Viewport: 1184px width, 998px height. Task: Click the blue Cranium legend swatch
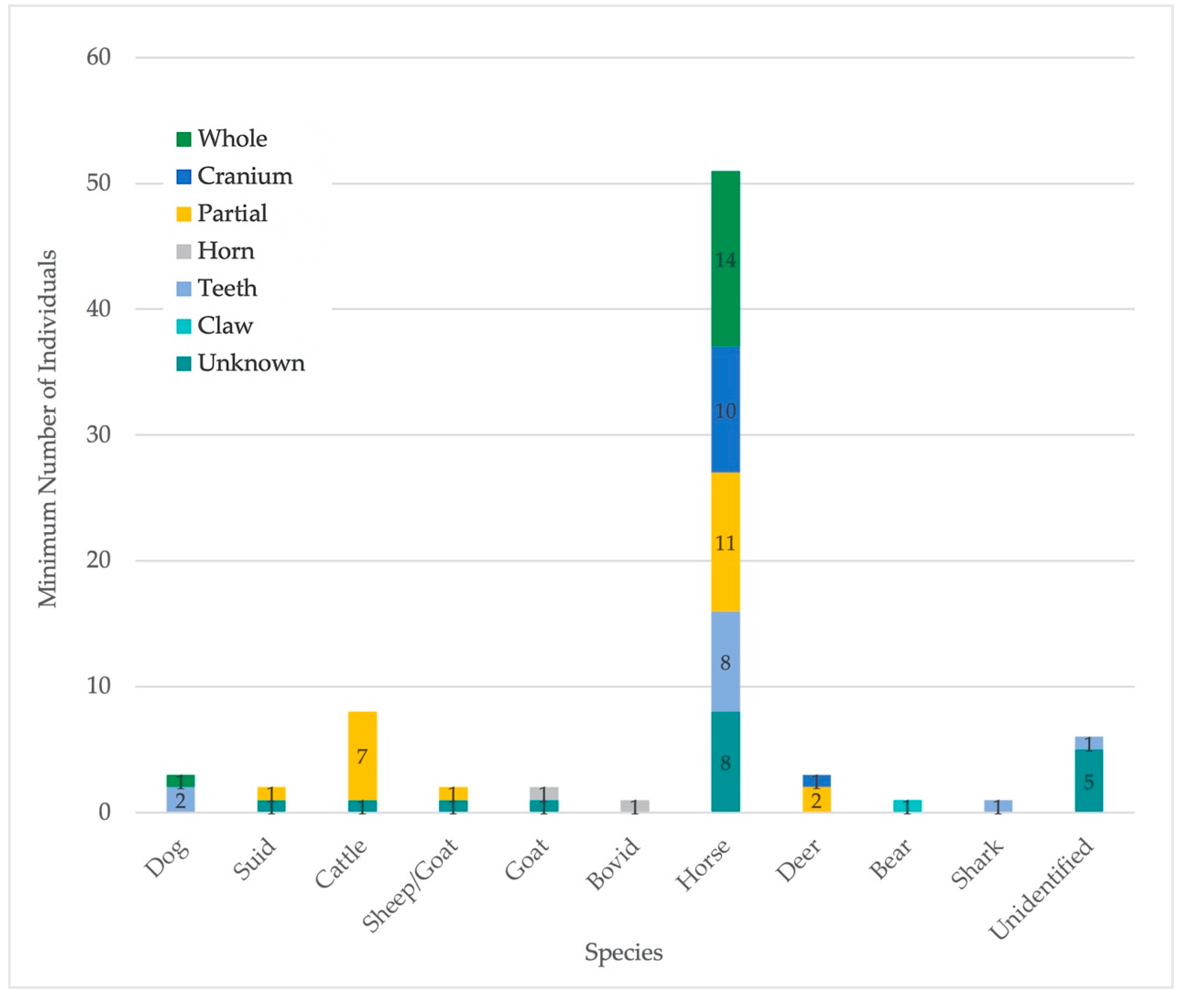pyautogui.click(x=184, y=176)
